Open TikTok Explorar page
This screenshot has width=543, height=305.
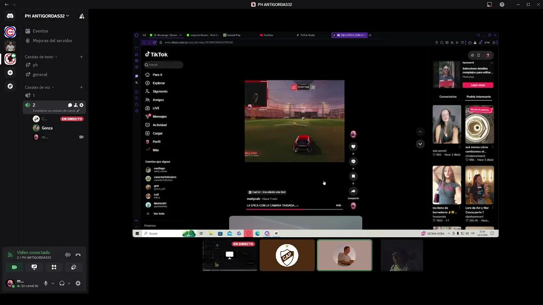click(155, 83)
